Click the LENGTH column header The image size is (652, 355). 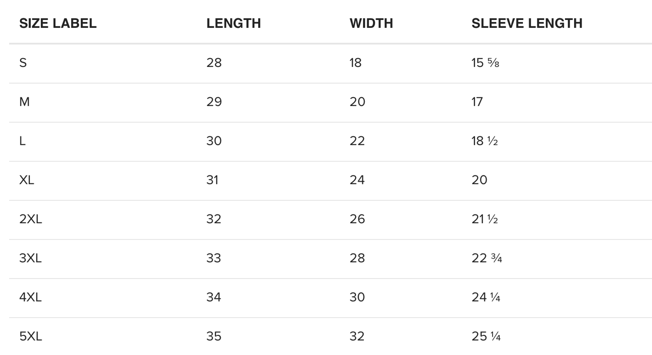233,23
